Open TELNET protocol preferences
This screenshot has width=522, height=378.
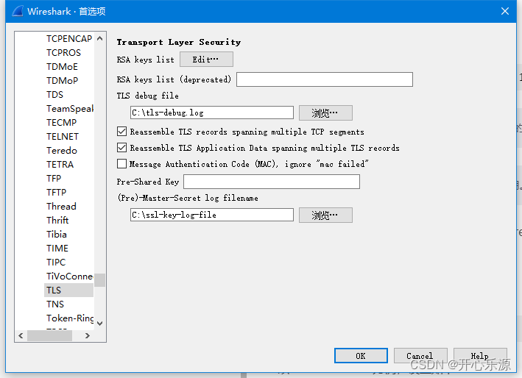tap(63, 137)
